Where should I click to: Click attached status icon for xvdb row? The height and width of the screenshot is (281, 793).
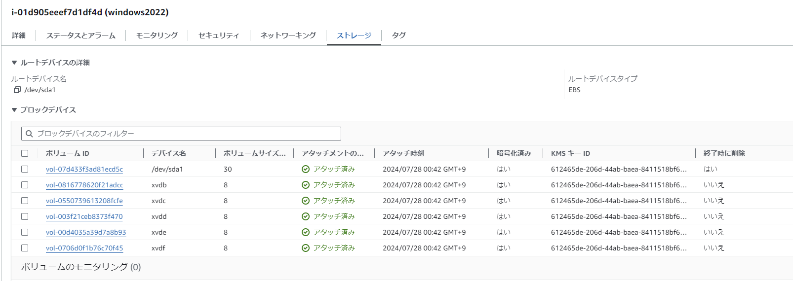[x=306, y=185]
